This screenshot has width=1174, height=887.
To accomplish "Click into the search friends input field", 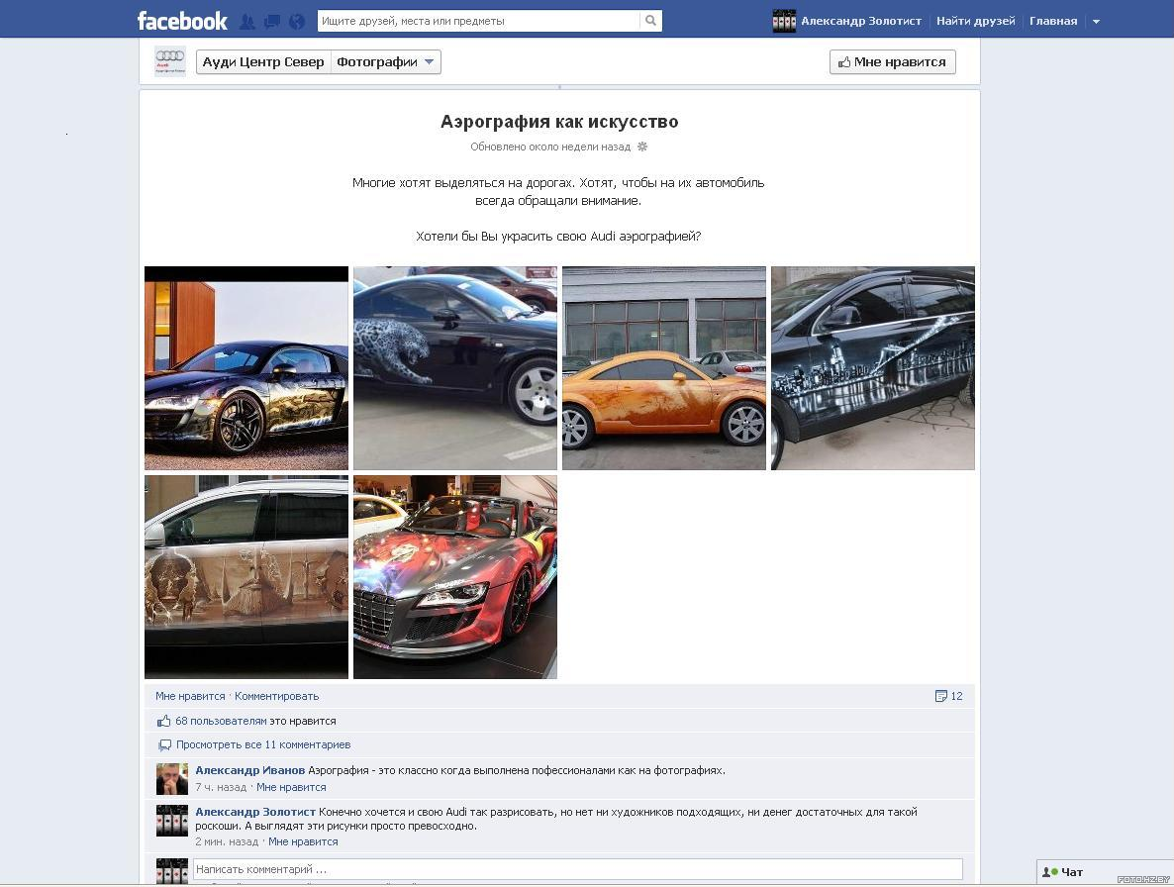I will (x=478, y=21).
